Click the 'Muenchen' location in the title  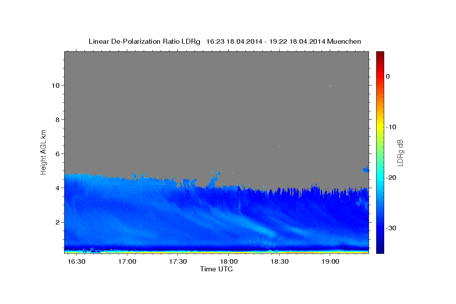(x=345, y=41)
